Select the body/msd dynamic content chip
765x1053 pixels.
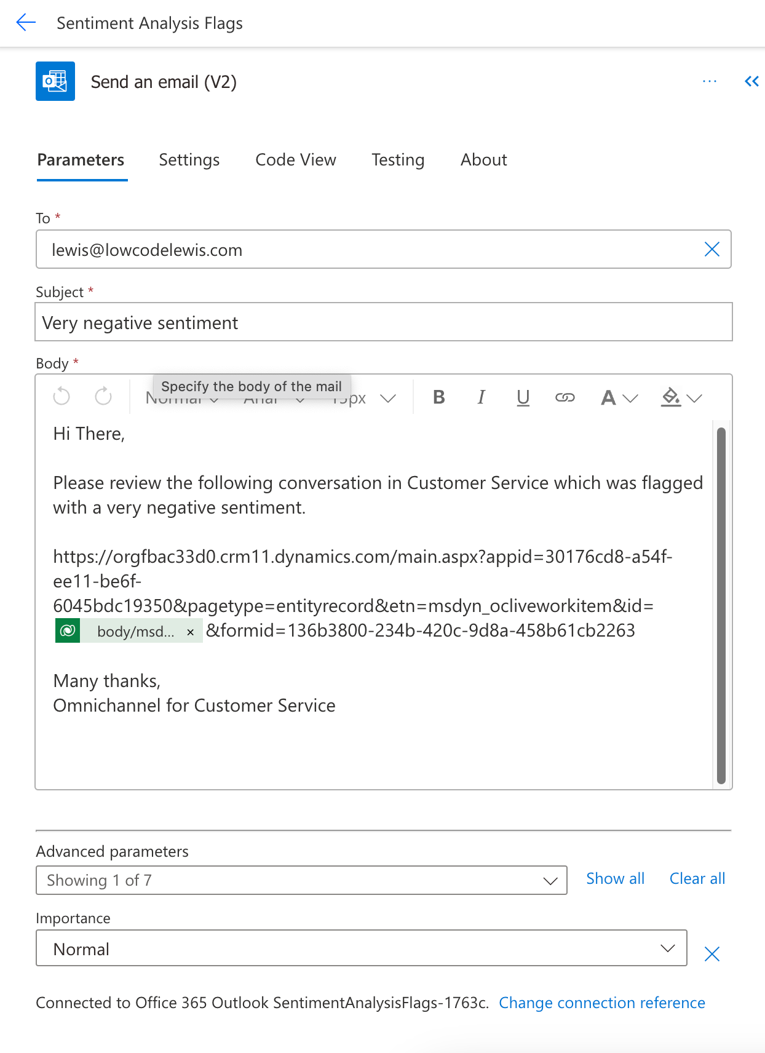click(129, 631)
